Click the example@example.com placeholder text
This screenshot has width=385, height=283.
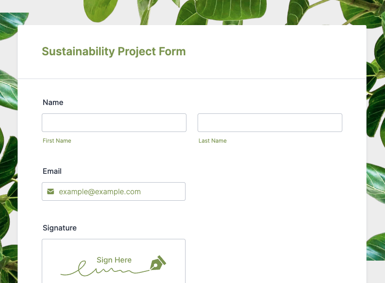click(100, 191)
